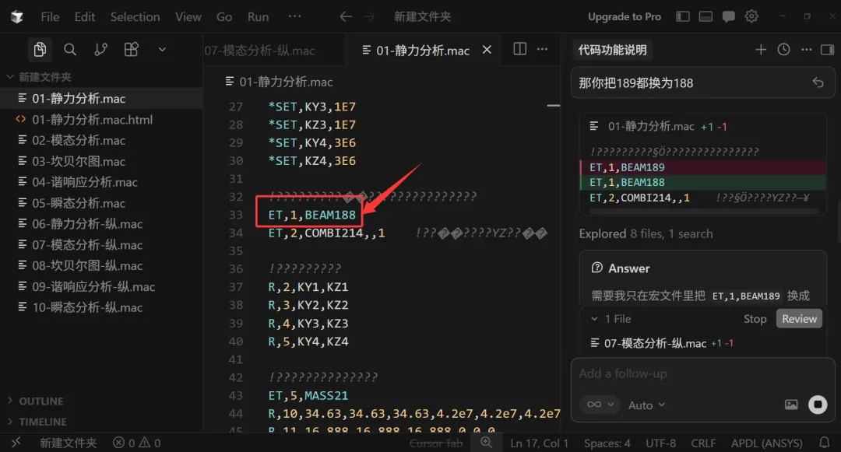The width and height of the screenshot is (841, 452).
Task: Go forward with the right arrow
Action: (x=369, y=16)
